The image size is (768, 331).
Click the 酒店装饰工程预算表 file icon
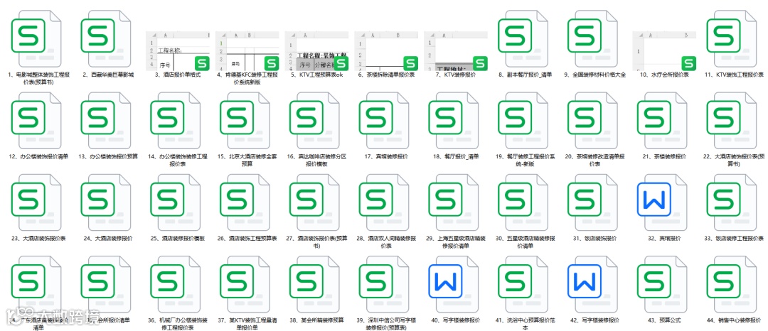(245, 203)
